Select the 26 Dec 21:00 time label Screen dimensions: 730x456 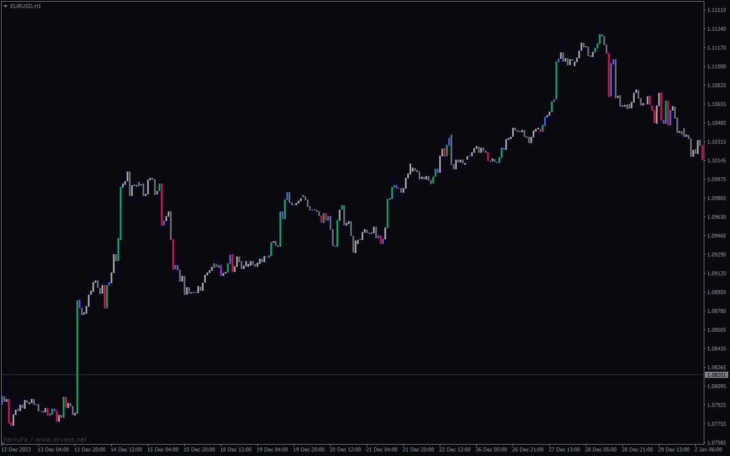point(528,450)
